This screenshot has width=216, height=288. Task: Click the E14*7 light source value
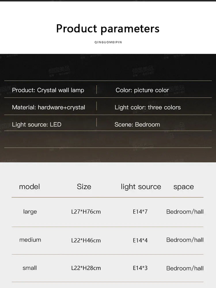click(x=140, y=212)
